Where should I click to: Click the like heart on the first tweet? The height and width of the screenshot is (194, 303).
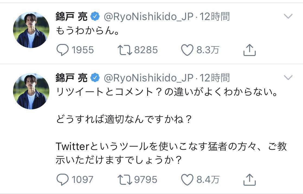tap(188, 50)
